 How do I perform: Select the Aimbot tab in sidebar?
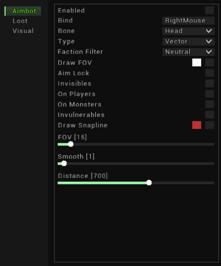pos(23,11)
